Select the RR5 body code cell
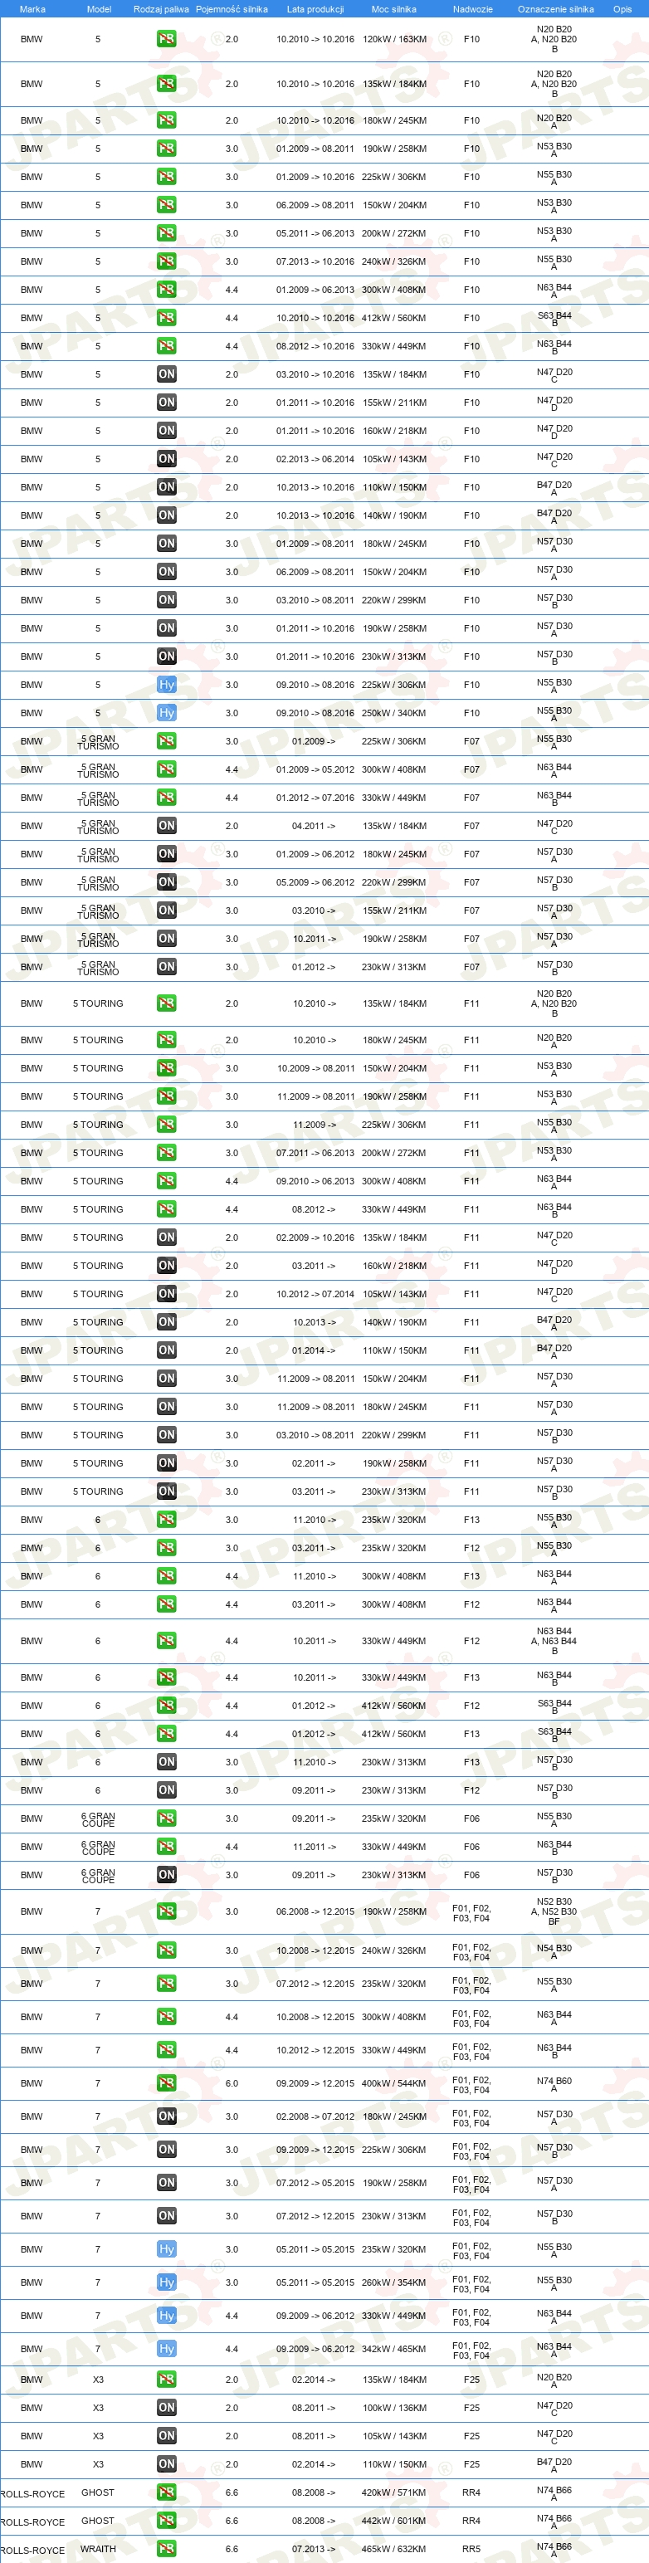 click(471, 2548)
